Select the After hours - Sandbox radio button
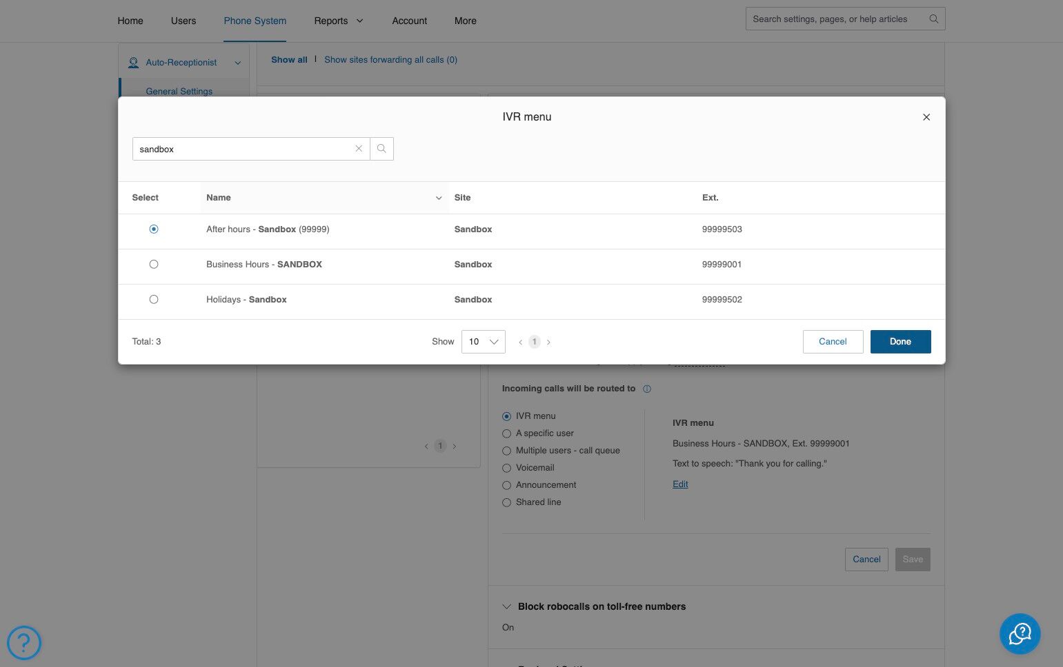 154,229
